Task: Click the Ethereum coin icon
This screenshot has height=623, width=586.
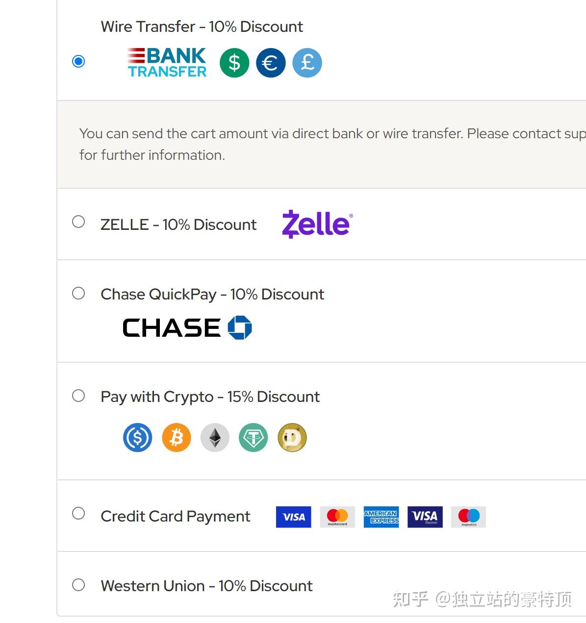Action: (215, 437)
